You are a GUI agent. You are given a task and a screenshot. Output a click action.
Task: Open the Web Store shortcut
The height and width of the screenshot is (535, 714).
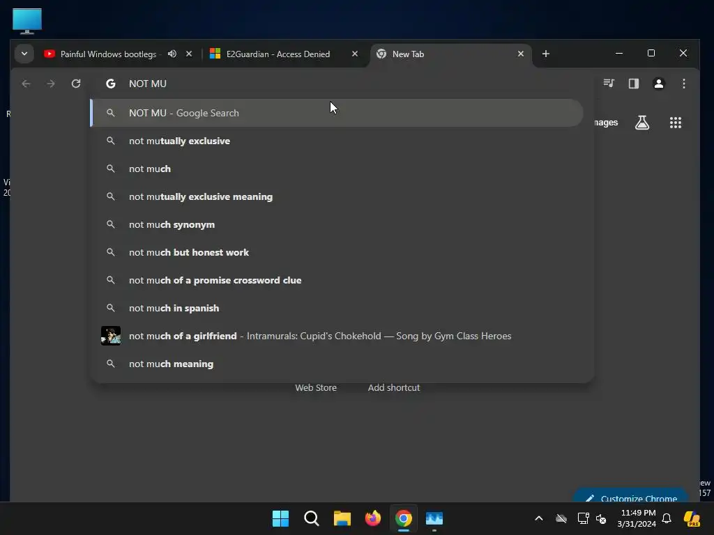316,387
